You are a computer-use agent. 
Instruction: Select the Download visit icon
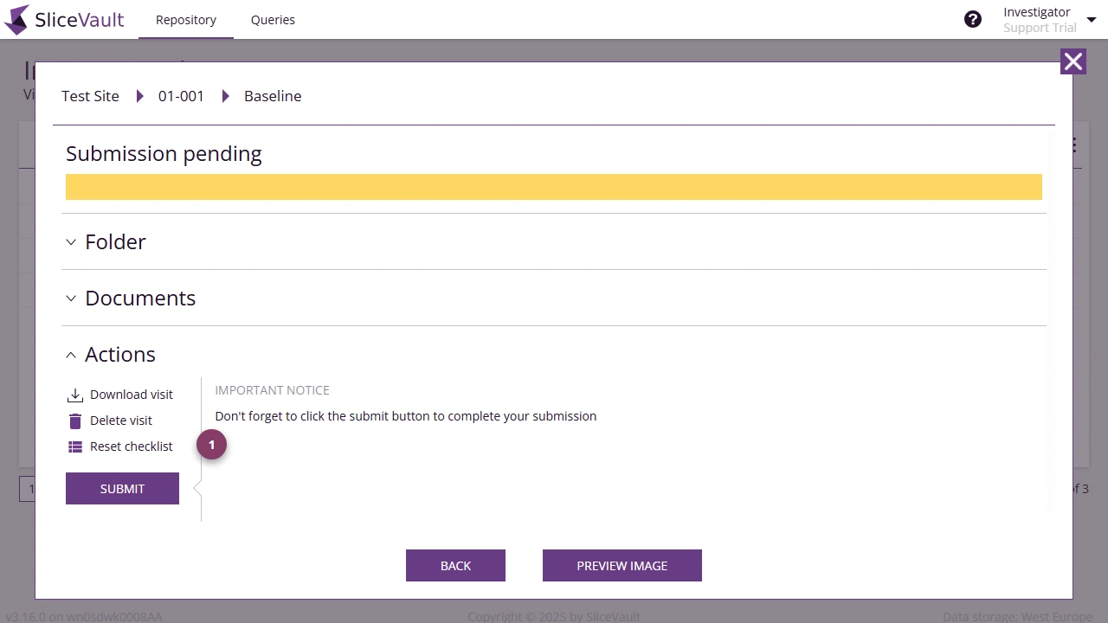(76, 394)
